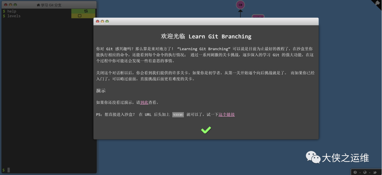Click the branch label below the C0 node
382x175 pixels.
[x=258, y=17]
